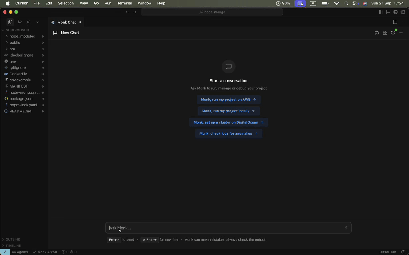Screen dimensions: 409x255
Task: Open the Terminal menu
Action: pyautogui.click(x=125, y=3)
